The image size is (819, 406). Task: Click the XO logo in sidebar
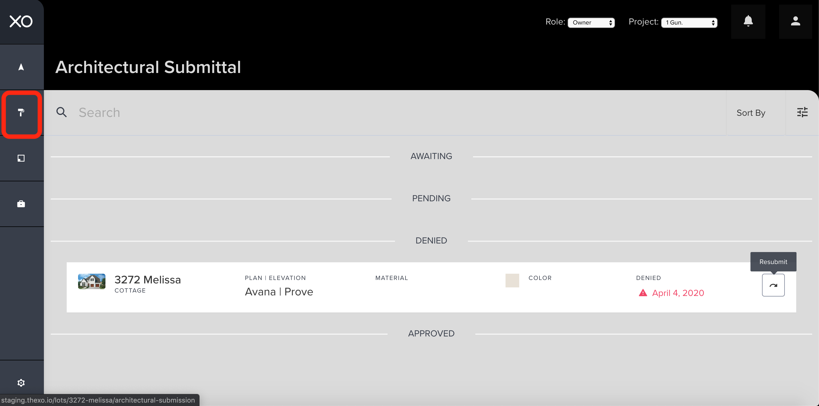tap(21, 22)
